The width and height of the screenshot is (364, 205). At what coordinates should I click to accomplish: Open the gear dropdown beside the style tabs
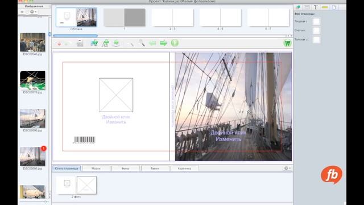pyautogui.click(x=287, y=168)
